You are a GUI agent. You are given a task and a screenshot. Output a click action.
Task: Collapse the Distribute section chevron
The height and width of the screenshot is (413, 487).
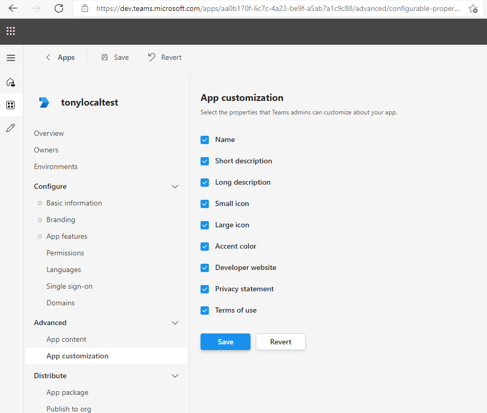click(x=175, y=376)
